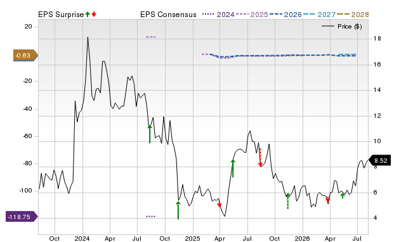Click the 2026 EPS Consensus legend entry
The image size is (406, 242).
[285, 15]
